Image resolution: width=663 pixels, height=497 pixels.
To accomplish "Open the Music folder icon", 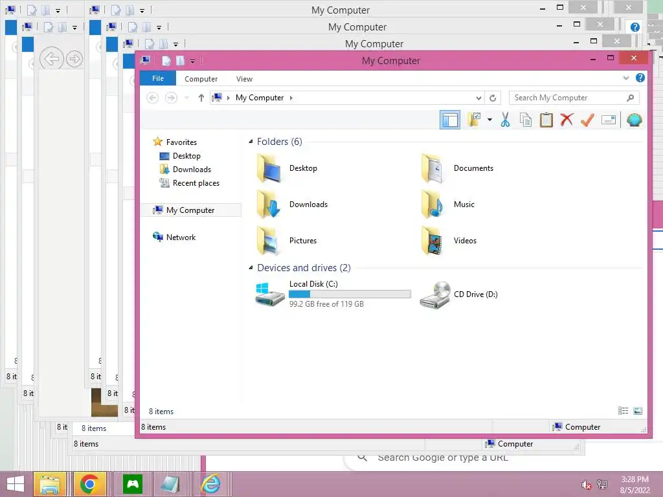I will [x=432, y=204].
